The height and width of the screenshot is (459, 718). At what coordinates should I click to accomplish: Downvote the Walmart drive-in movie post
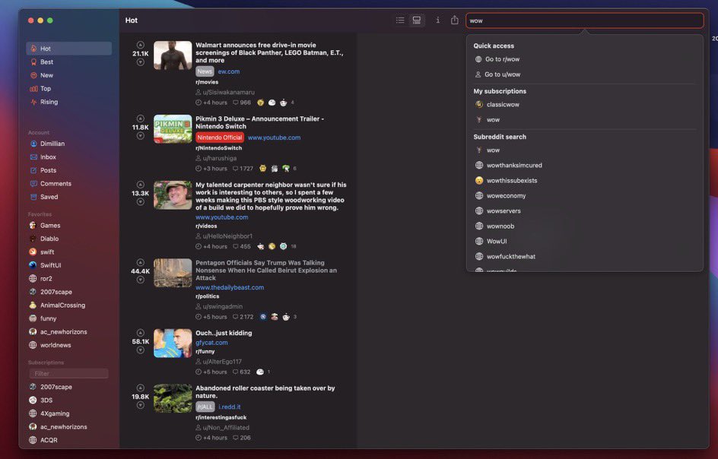coord(141,62)
